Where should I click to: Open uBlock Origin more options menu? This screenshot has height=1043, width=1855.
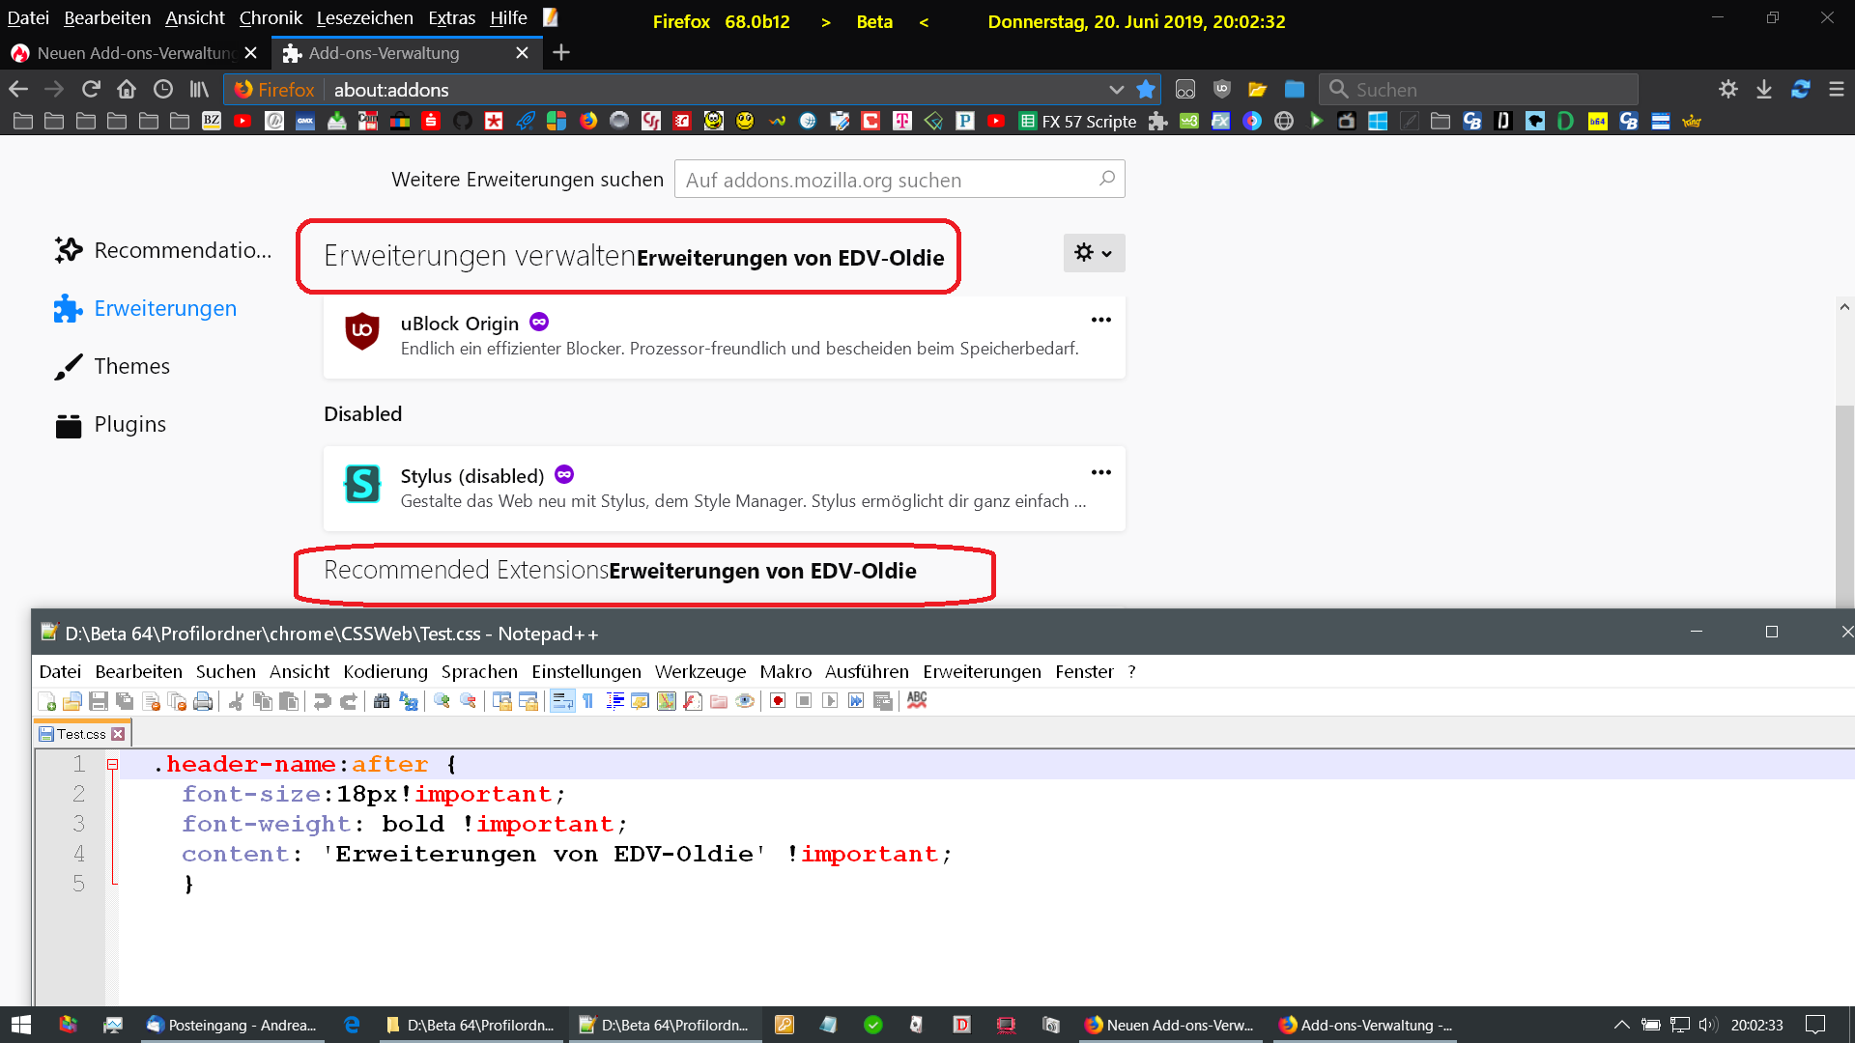pyautogui.click(x=1100, y=320)
